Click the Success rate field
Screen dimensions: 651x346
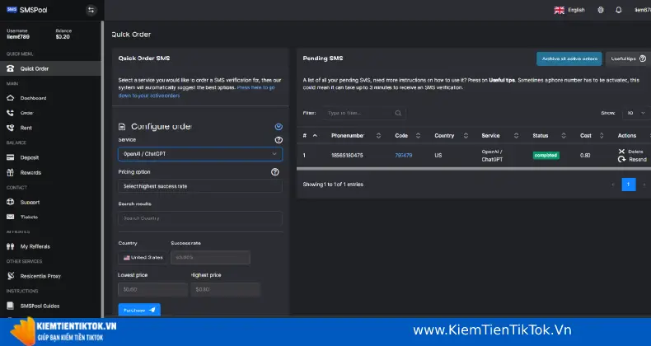coord(210,258)
